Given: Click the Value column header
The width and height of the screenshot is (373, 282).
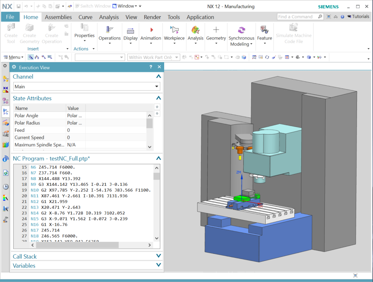Looking at the screenshot, I should [x=76, y=108].
